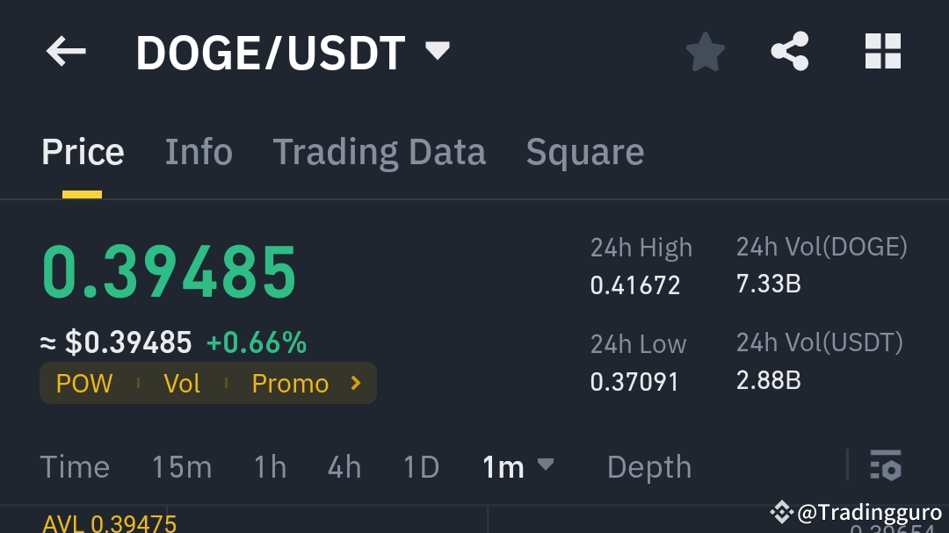949x533 pixels.
Task: Tap the Promo arrow chevron icon
Action: (x=355, y=383)
